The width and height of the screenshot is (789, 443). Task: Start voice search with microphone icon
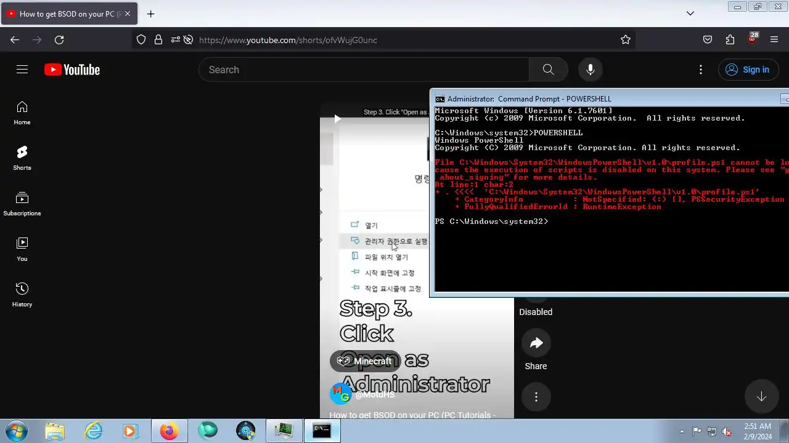point(591,70)
